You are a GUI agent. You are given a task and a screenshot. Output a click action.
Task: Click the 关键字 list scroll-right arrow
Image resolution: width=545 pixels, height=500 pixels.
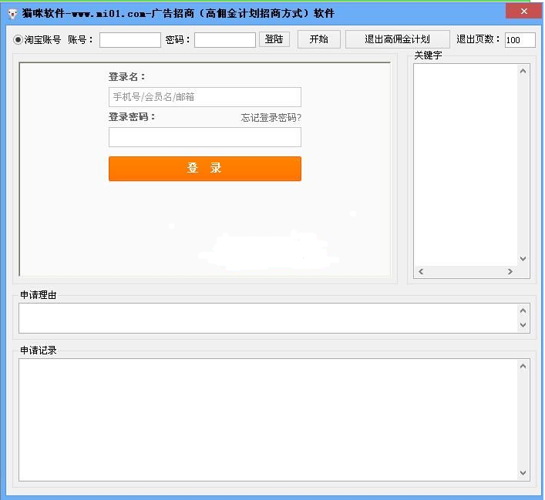[x=510, y=271]
